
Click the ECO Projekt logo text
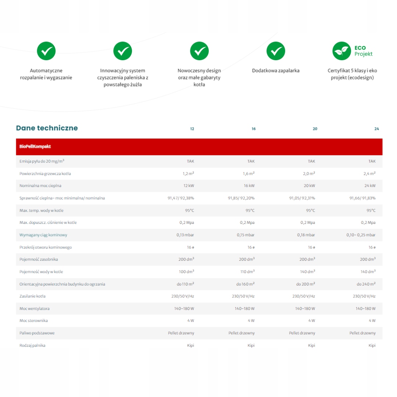(x=363, y=51)
